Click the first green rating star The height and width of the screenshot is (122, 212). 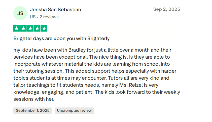point(17,29)
